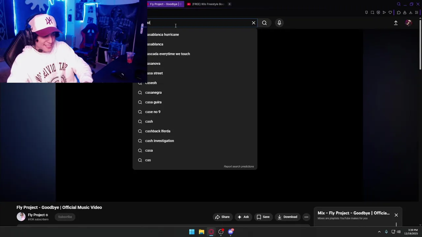Click the Opera player/flow arrow icon
The image size is (422, 237).
click(x=384, y=13)
